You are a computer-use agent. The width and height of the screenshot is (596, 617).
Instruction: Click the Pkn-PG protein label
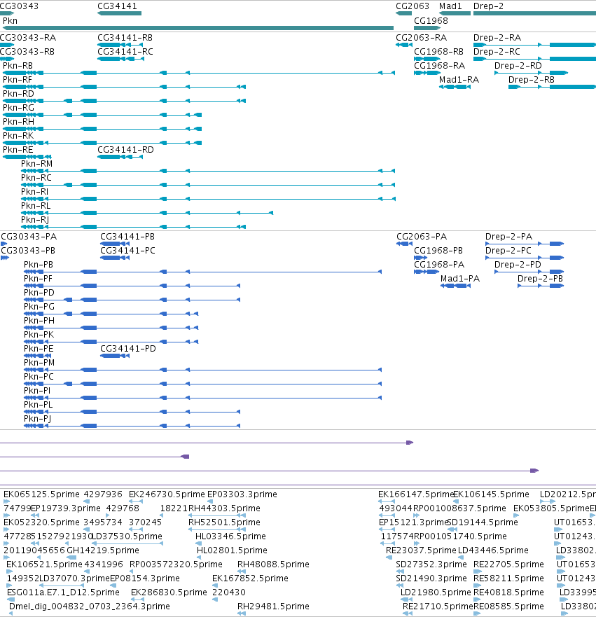39,306
